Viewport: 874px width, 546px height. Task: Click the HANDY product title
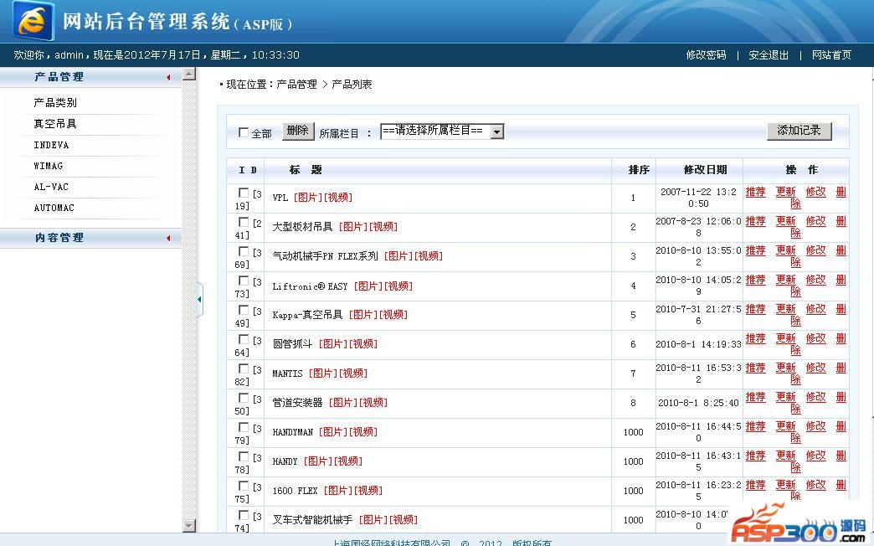[x=285, y=461]
